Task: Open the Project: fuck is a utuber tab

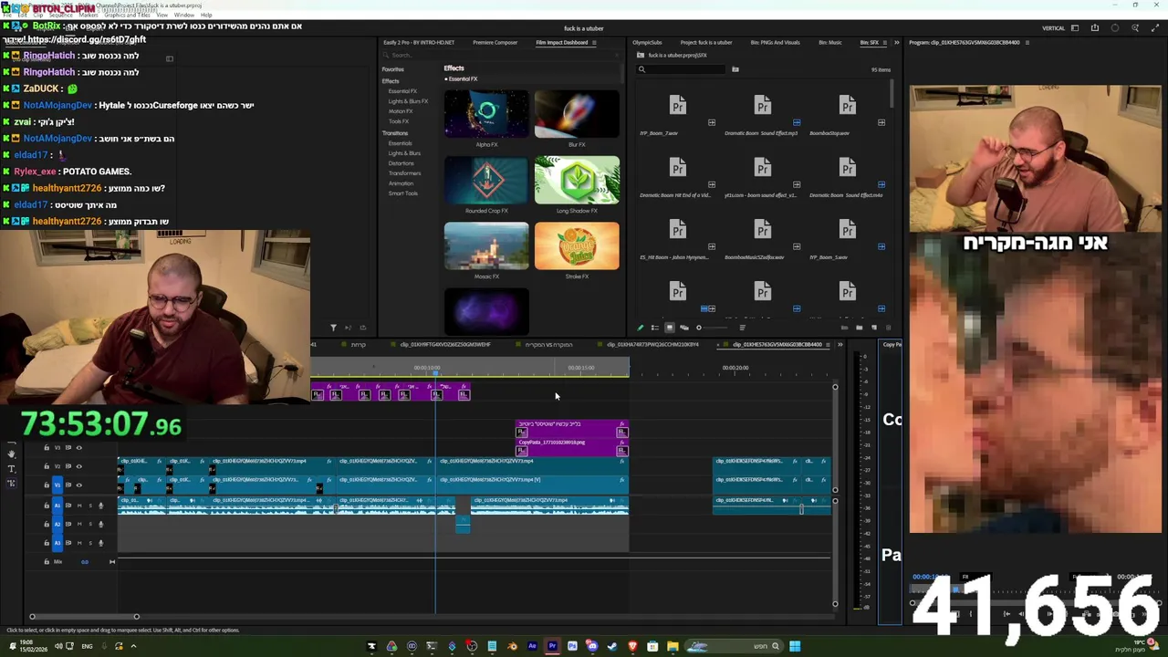Action: point(706,42)
